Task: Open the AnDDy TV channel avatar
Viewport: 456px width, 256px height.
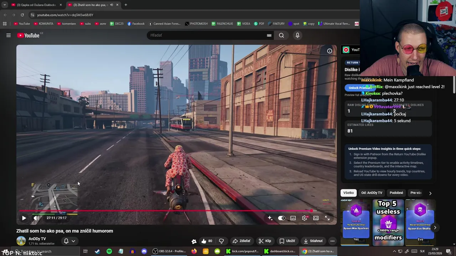Action: (x=21, y=241)
